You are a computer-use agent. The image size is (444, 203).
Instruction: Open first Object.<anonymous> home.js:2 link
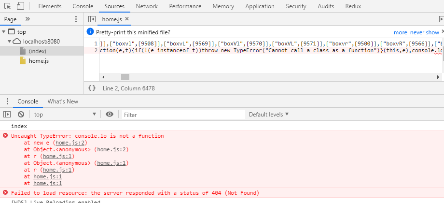[x=112, y=149]
